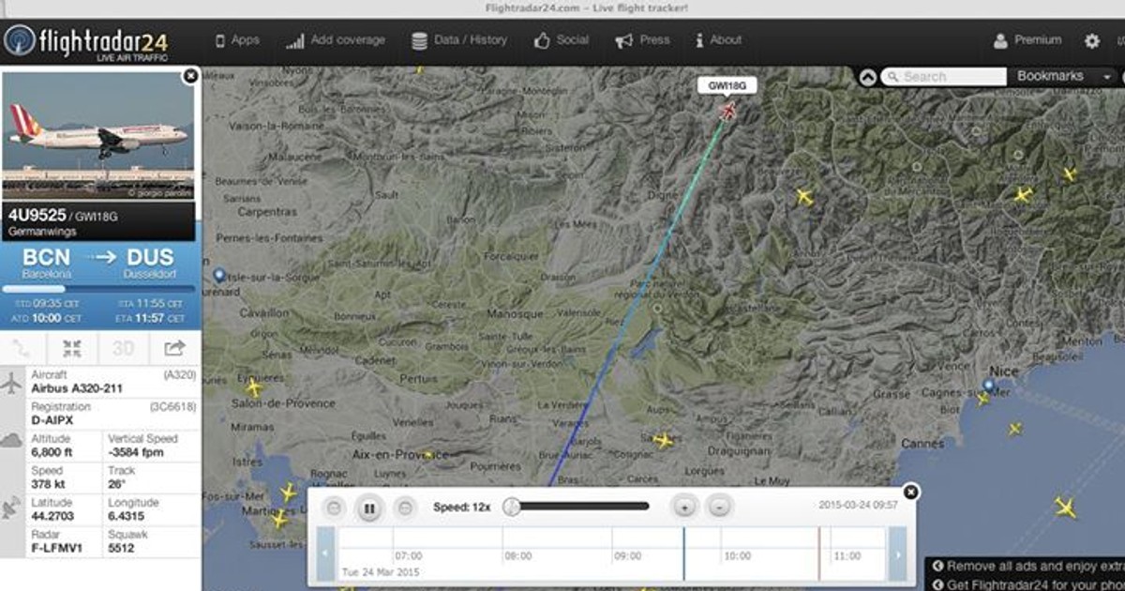Screen dimensions: 1125x591
Task: Open the Press menu
Action: (x=642, y=40)
